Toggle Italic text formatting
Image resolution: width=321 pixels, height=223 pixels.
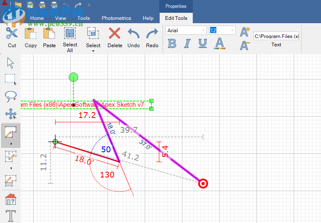(x=187, y=44)
